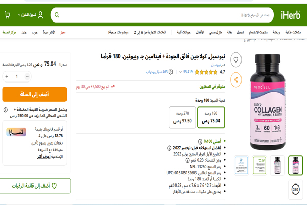Image resolution: width=307 pixels, height=205 pixels.
Task: Open the الأكثر مبيعاً best sellers link
Action: (x=49, y=32)
